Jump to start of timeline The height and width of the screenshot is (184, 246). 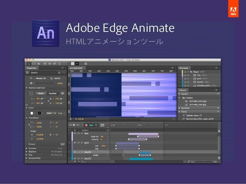pos(70,125)
